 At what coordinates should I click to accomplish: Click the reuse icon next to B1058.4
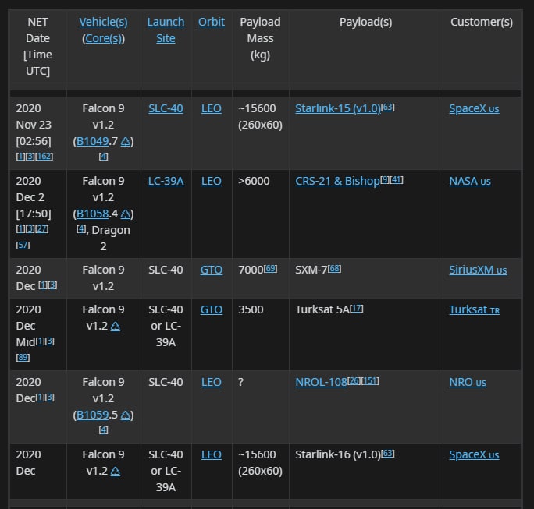click(126, 214)
